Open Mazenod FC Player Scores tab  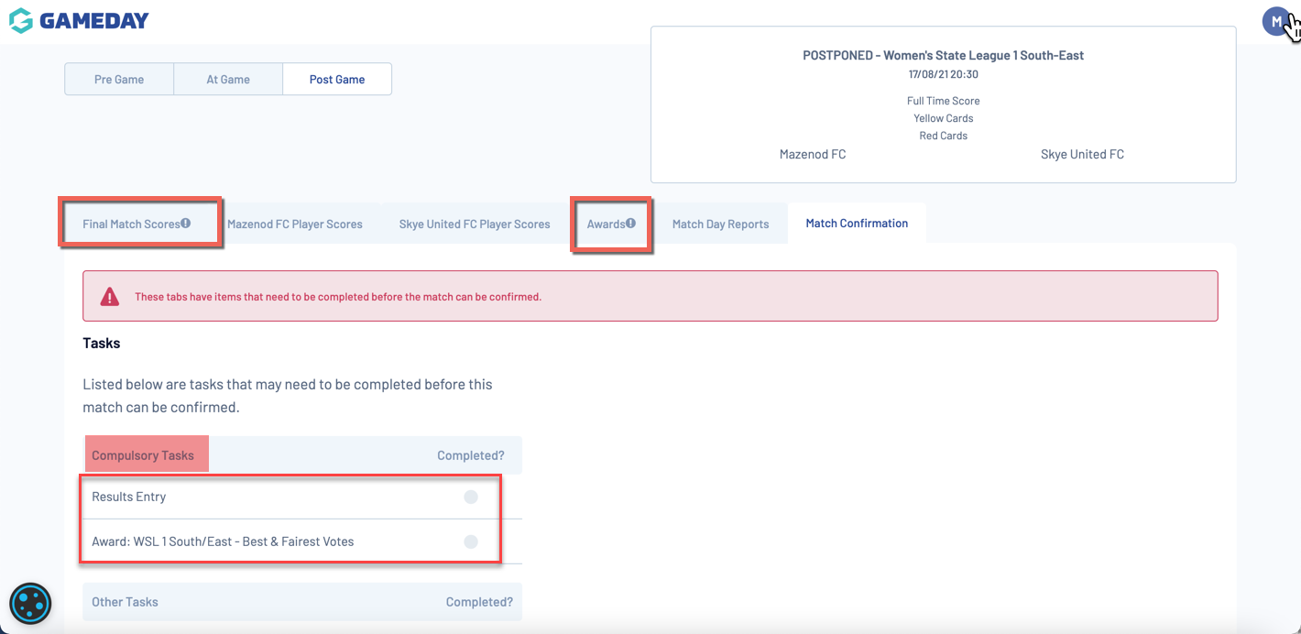pos(295,224)
